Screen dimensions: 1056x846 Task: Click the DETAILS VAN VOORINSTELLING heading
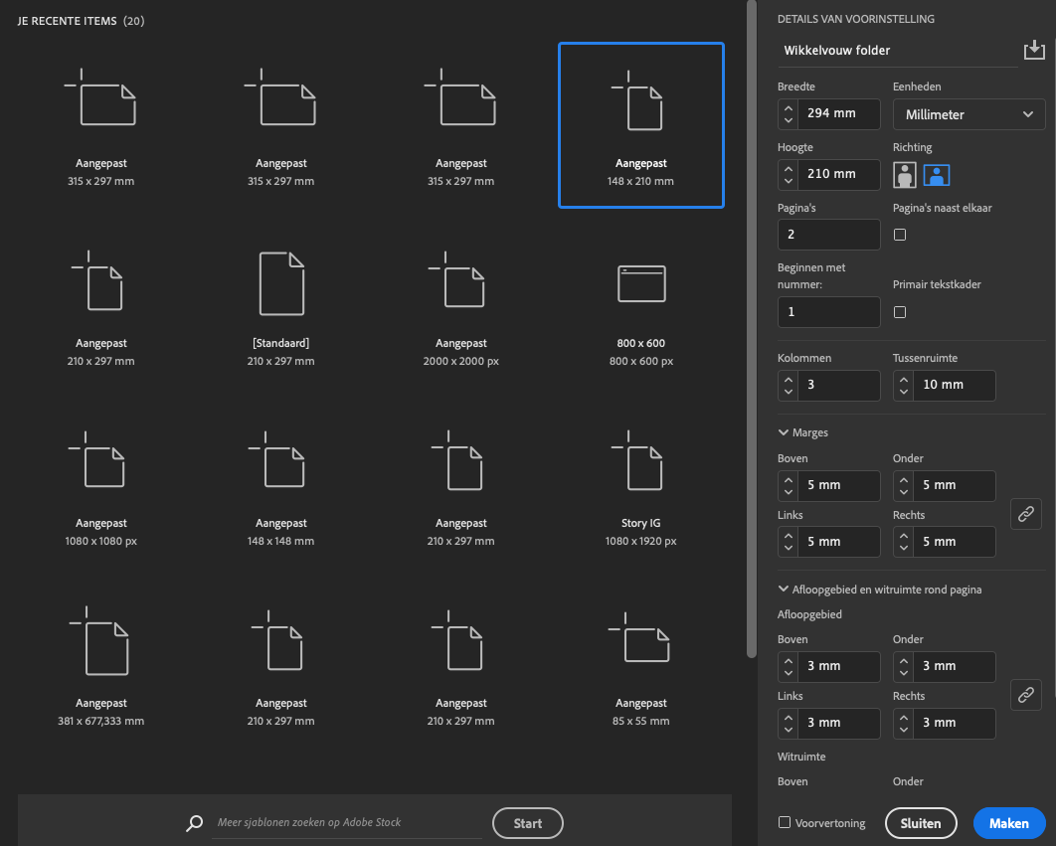[855, 19]
